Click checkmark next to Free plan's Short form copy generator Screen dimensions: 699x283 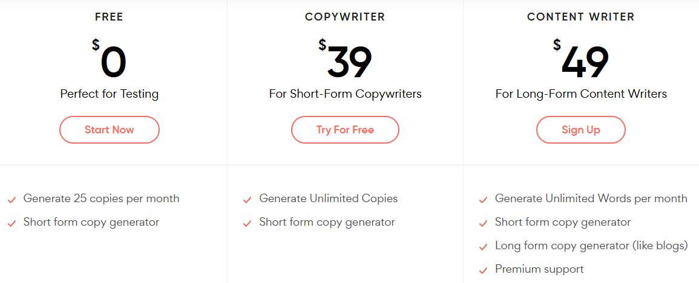pyautogui.click(x=11, y=224)
